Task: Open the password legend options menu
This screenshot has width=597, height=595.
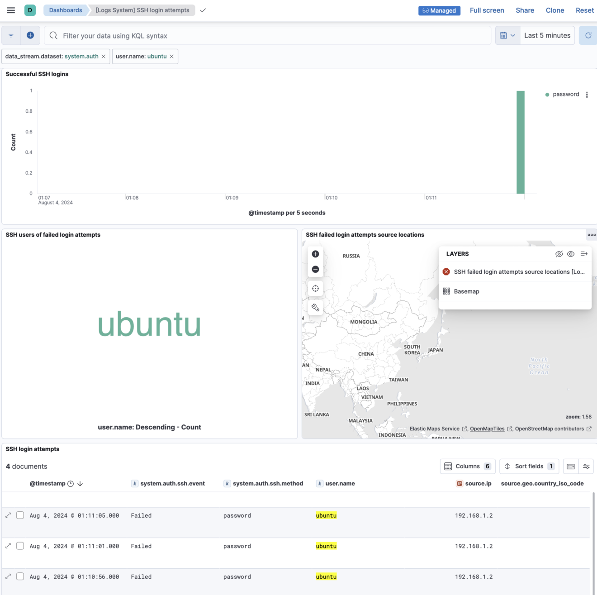Action: click(587, 95)
